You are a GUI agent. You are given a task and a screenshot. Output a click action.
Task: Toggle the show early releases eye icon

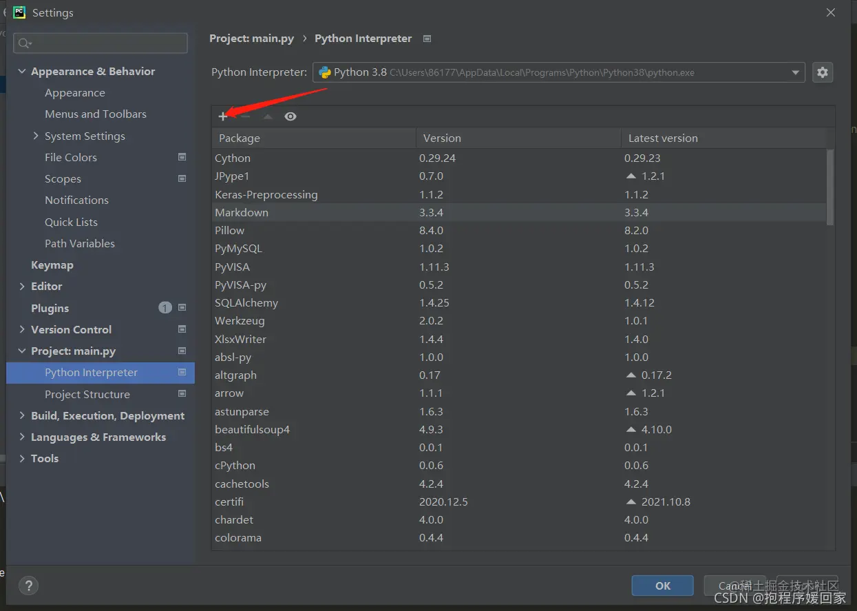pyautogui.click(x=290, y=116)
